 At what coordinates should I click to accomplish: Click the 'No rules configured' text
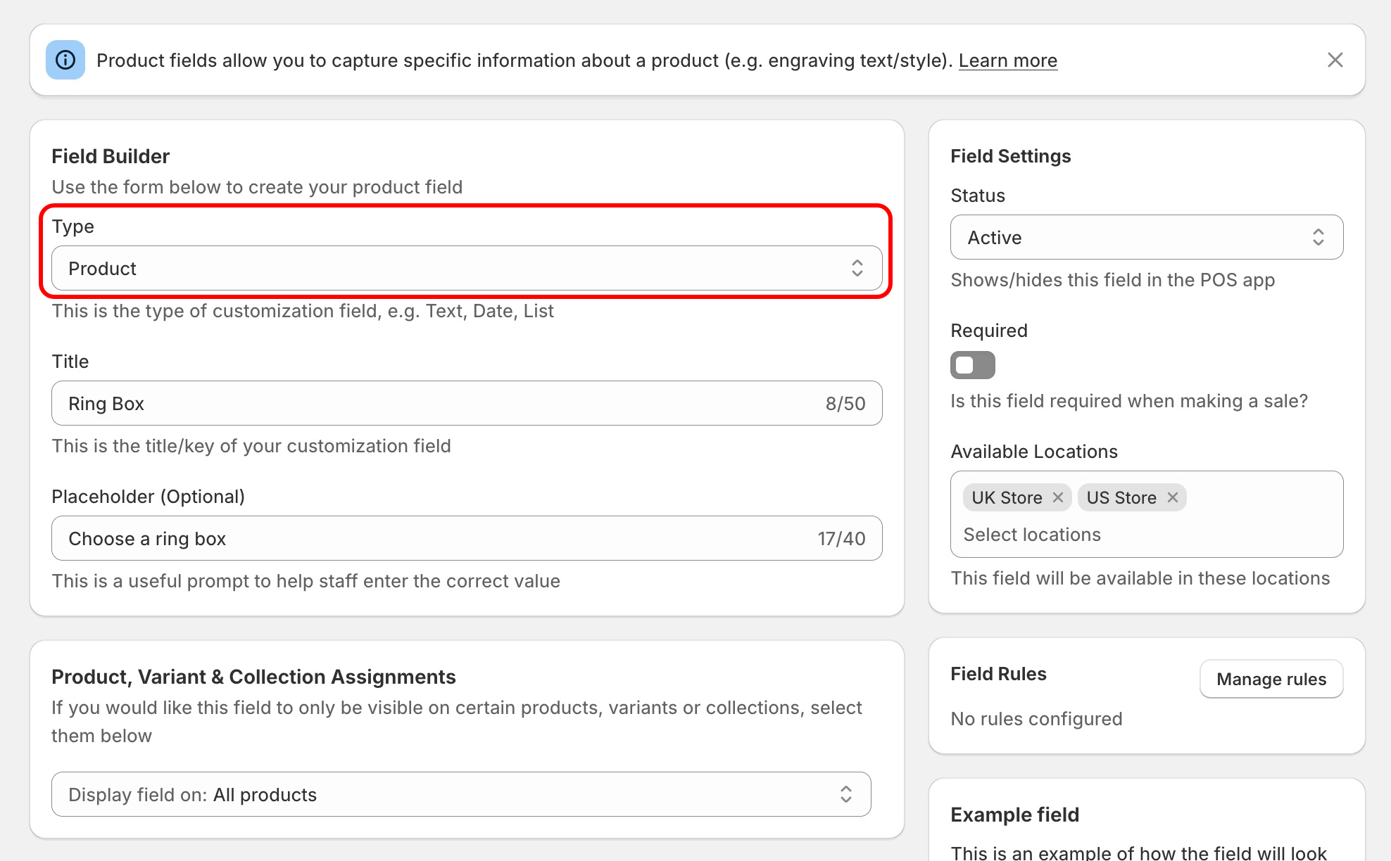point(1036,719)
